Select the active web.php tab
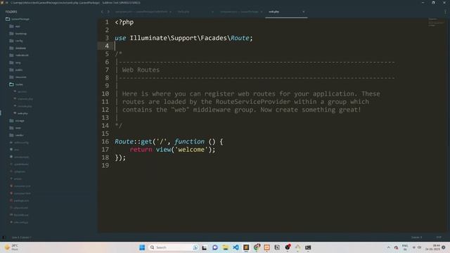The width and height of the screenshot is (450, 253). [x=286, y=12]
